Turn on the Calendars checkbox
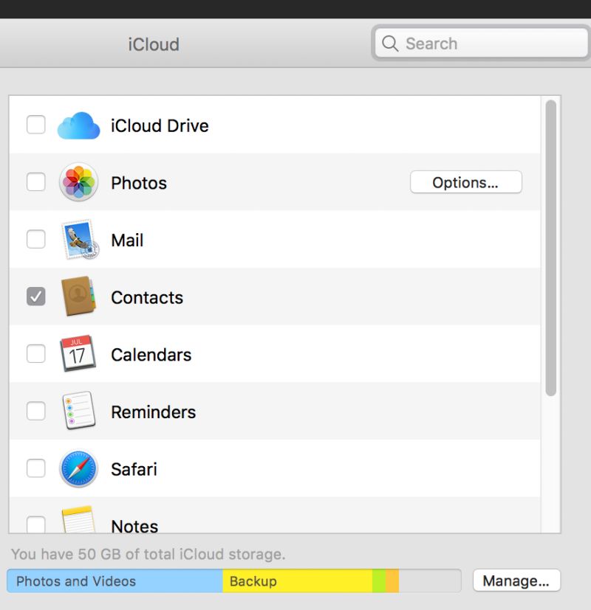Image resolution: width=591 pixels, height=610 pixels. [x=36, y=353]
